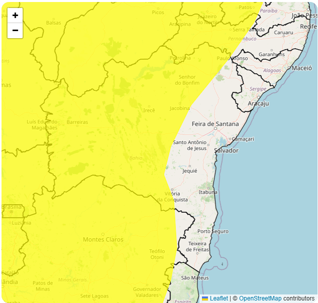The height and width of the screenshot is (303, 318).
Task: Click the Araripina city label
Action: [180, 24]
